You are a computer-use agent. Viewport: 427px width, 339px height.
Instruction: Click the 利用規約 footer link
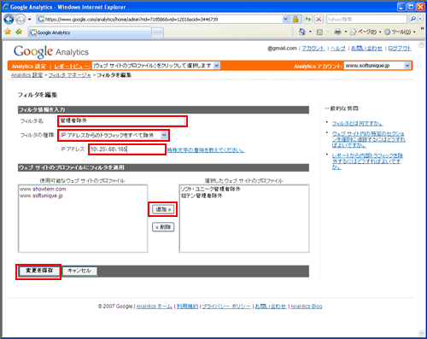coord(187,307)
